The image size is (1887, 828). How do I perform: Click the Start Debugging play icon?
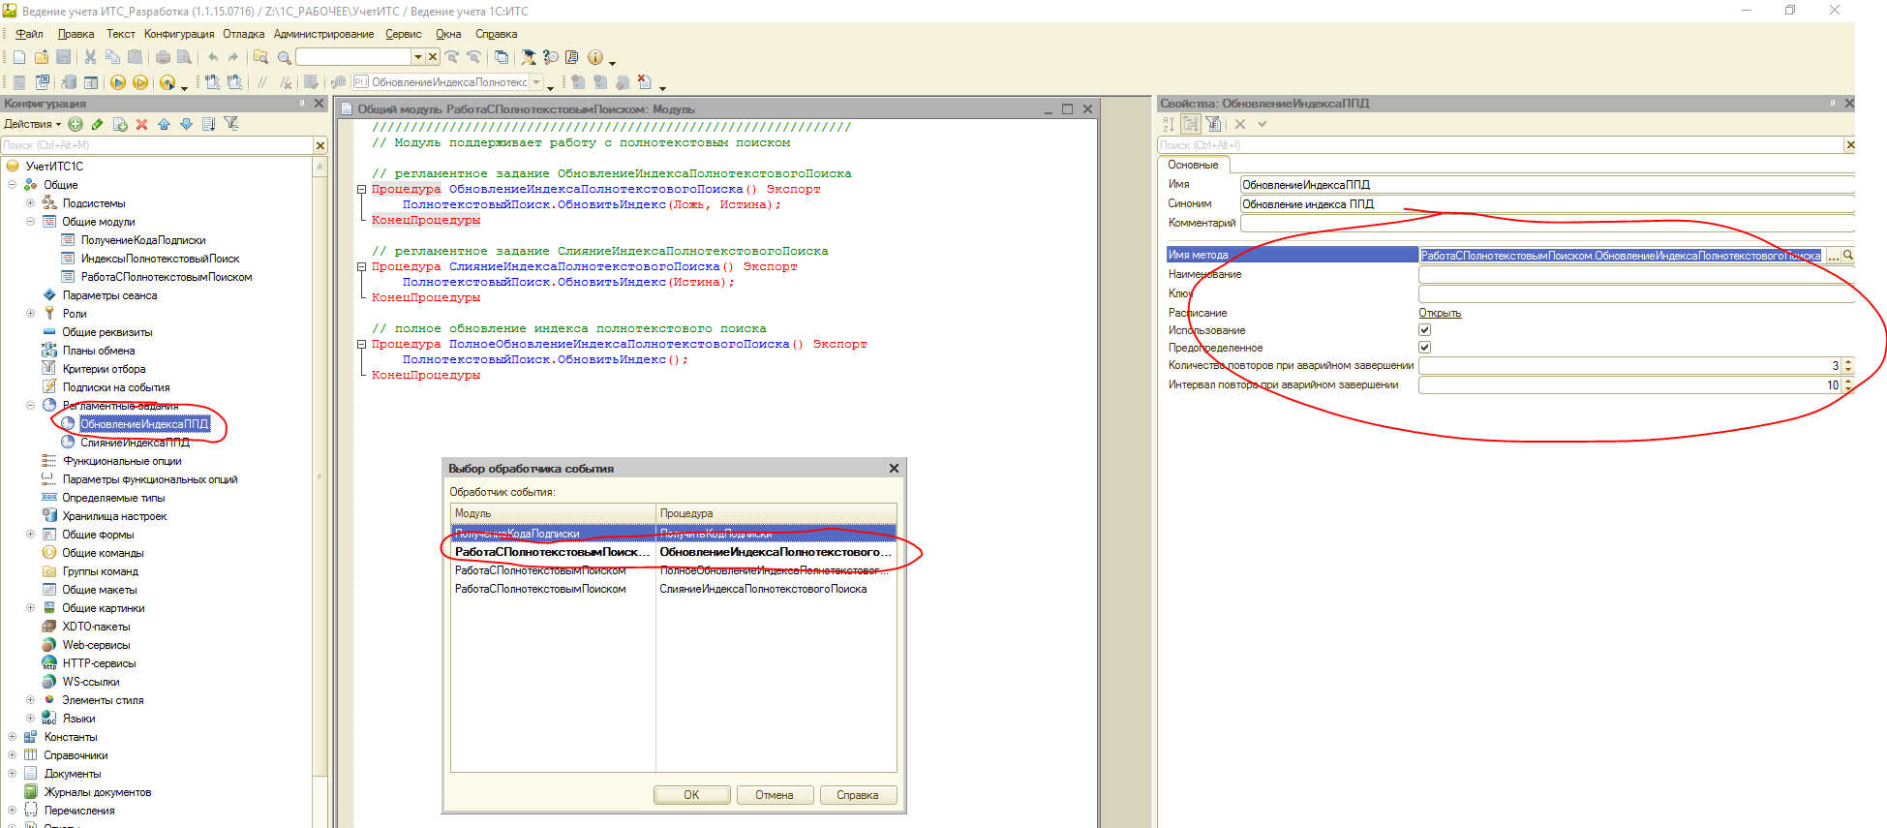[117, 82]
